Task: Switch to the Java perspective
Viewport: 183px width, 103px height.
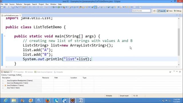Action: (x=170, y=11)
